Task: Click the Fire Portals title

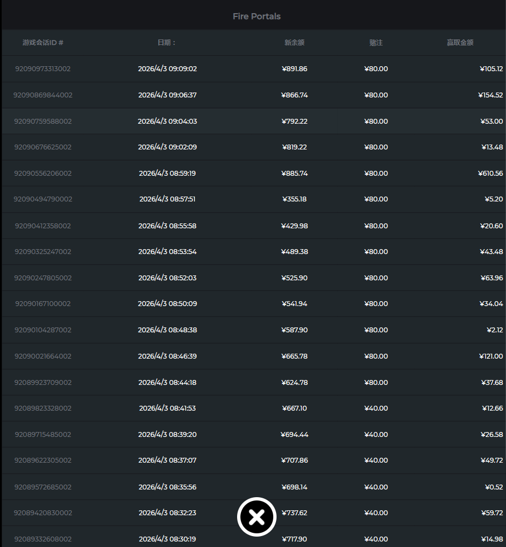Action: (x=256, y=16)
